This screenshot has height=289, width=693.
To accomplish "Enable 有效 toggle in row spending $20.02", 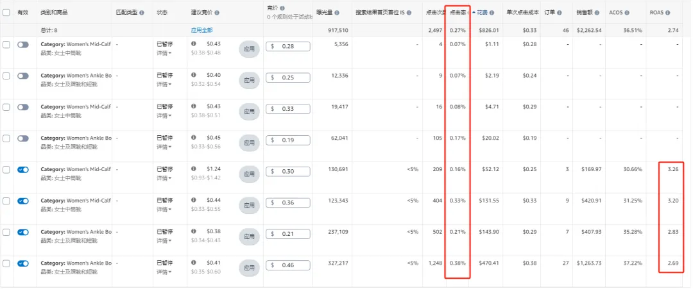I will click(x=23, y=138).
